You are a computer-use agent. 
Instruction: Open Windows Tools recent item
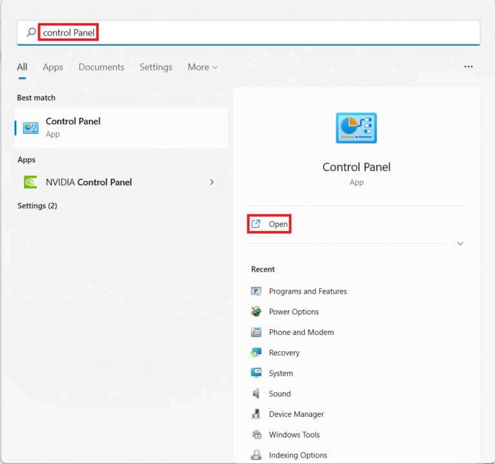pos(286,434)
